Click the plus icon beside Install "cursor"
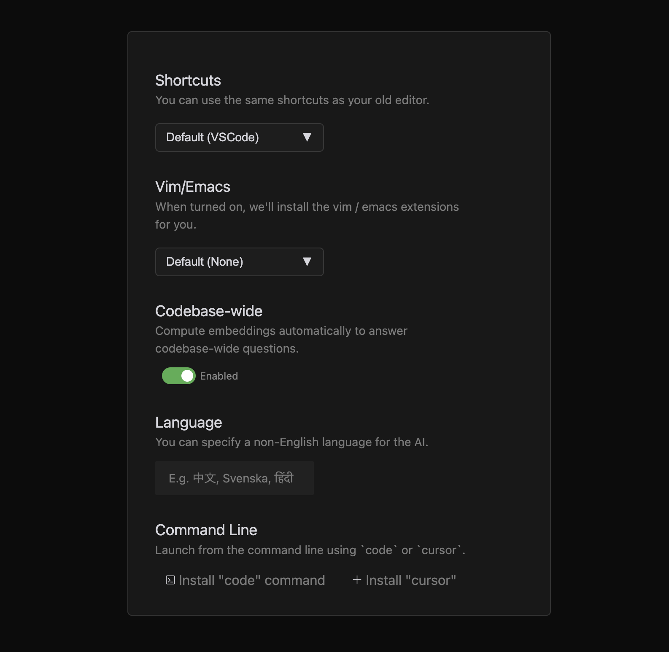 coord(357,580)
